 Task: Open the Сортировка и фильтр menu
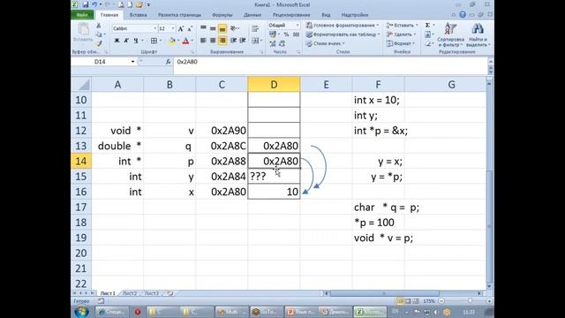tap(451, 34)
